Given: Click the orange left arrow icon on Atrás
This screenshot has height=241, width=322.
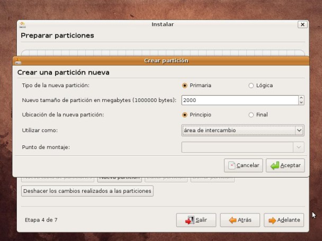Looking at the screenshot, I should click(x=232, y=220).
